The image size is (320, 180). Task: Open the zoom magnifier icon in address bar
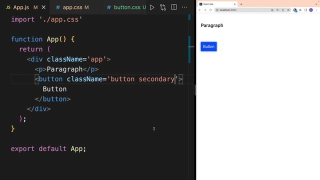coord(277,10)
